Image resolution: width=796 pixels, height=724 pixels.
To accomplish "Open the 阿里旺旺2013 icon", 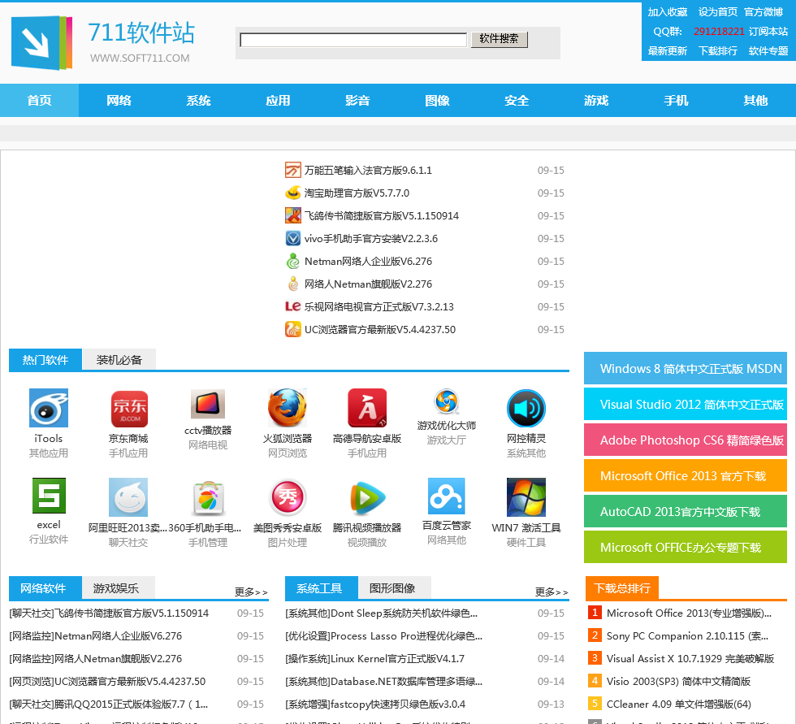I will pos(128,497).
